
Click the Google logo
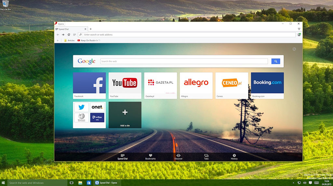pos(87,61)
